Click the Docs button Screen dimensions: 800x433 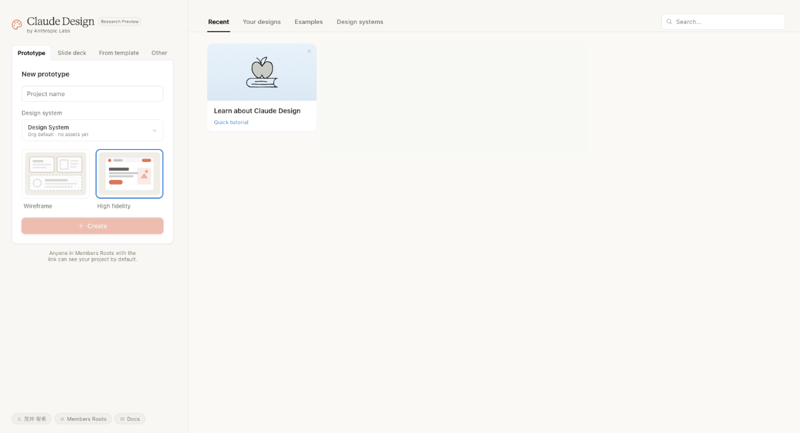click(x=130, y=419)
